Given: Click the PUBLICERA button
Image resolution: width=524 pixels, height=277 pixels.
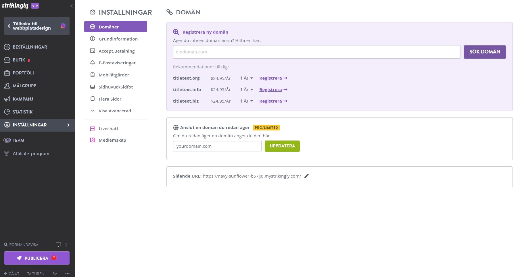Looking at the screenshot, I should tap(37, 258).
